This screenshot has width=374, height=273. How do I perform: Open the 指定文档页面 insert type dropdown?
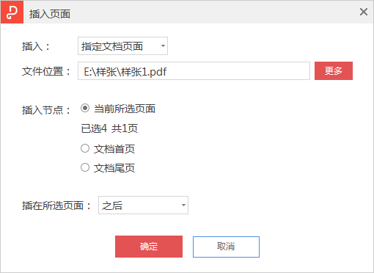122,46
